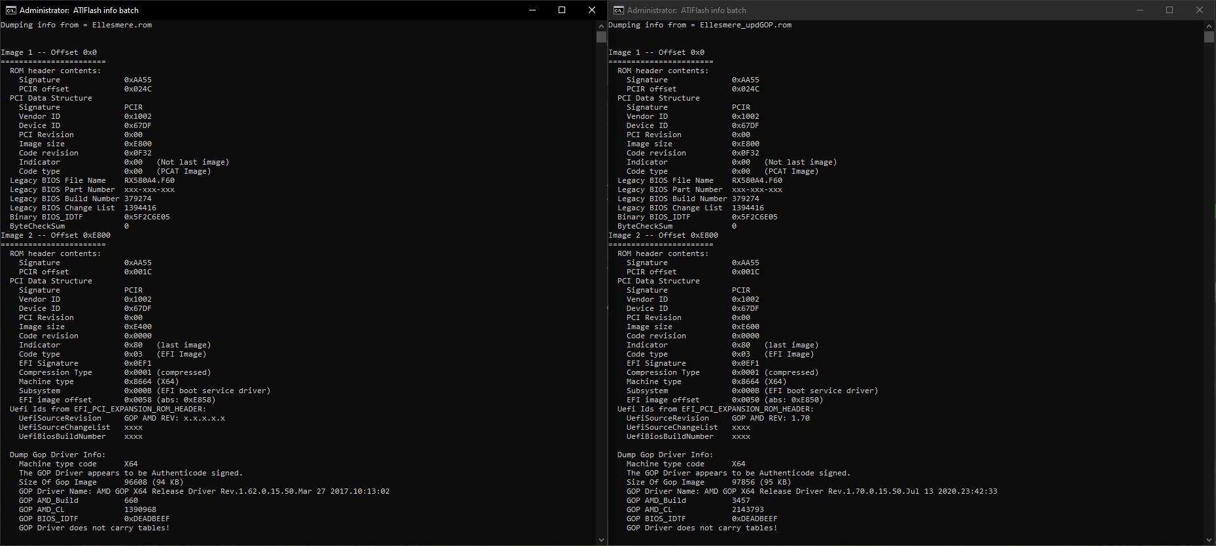The width and height of the screenshot is (1216, 546).
Task: Click 0xDEADBEEF value in left window
Action: click(x=147, y=519)
